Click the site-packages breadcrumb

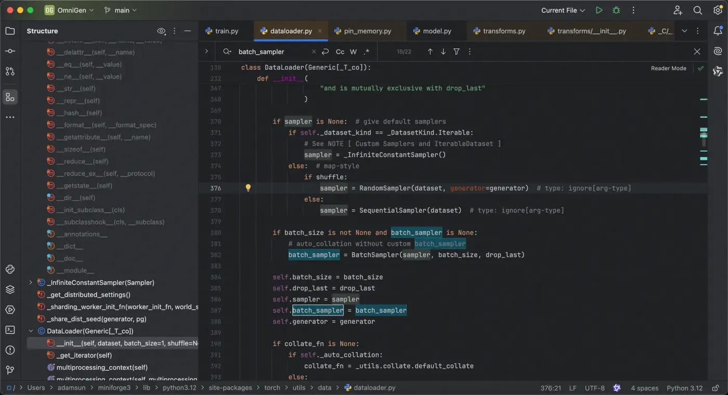tap(230, 388)
